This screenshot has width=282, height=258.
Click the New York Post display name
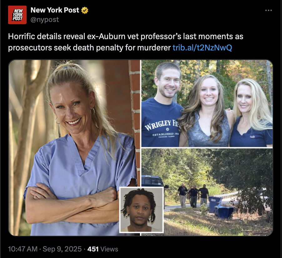point(55,10)
